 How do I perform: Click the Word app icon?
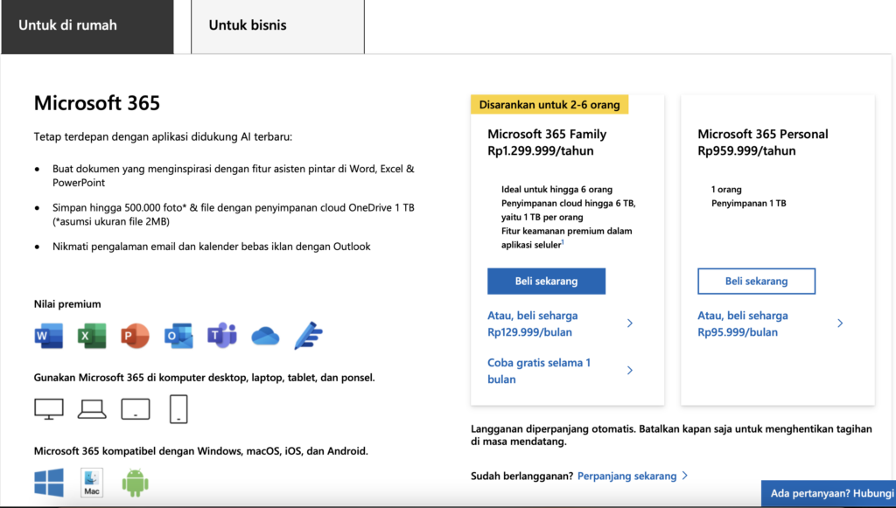tap(49, 335)
